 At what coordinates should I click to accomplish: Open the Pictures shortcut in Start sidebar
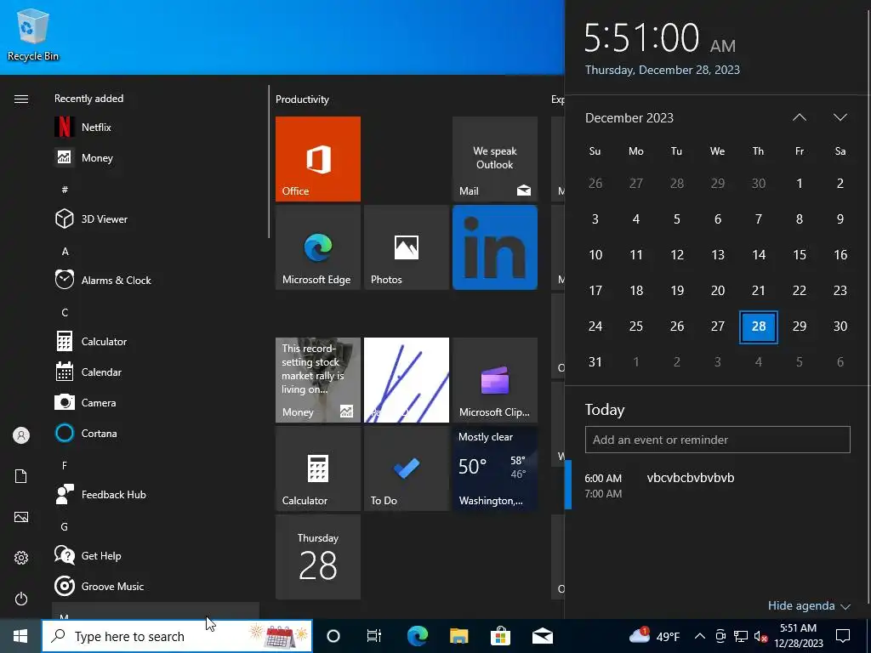[21, 517]
